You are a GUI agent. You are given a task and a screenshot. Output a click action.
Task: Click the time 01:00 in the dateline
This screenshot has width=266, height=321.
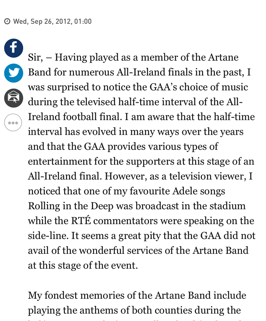pyautogui.click(x=83, y=21)
